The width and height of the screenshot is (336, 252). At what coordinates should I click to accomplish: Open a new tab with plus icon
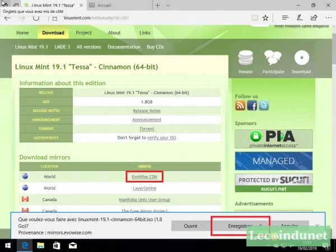click(158, 6)
